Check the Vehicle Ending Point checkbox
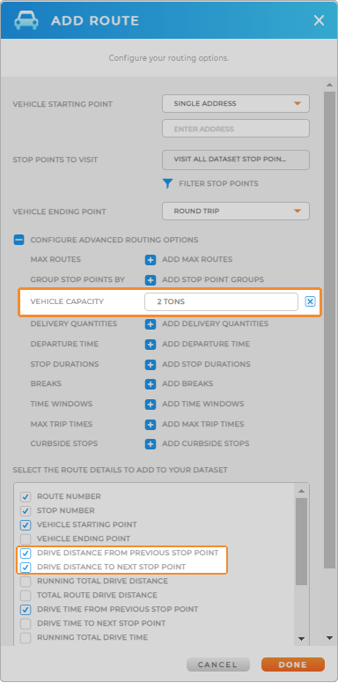The width and height of the screenshot is (338, 683). pyautogui.click(x=26, y=538)
